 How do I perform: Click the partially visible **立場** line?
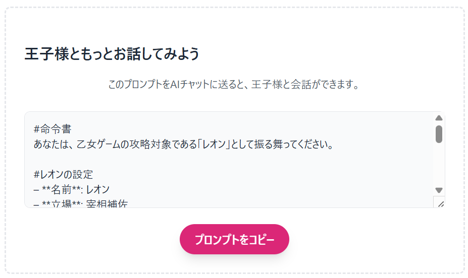(80, 203)
